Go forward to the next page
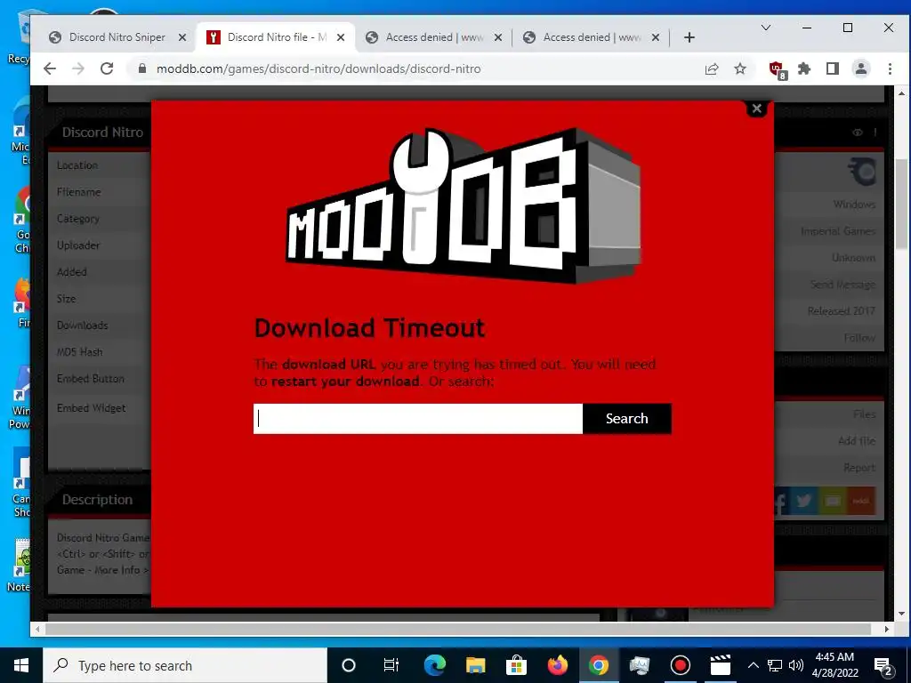The image size is (911, 683). tap(78, 68)
